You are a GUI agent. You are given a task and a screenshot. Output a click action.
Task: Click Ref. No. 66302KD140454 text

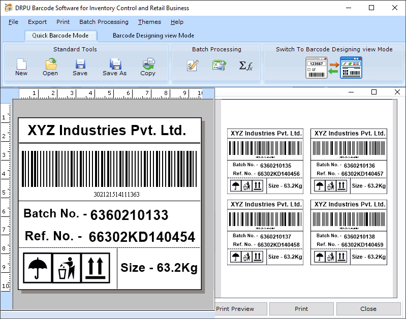110,236
